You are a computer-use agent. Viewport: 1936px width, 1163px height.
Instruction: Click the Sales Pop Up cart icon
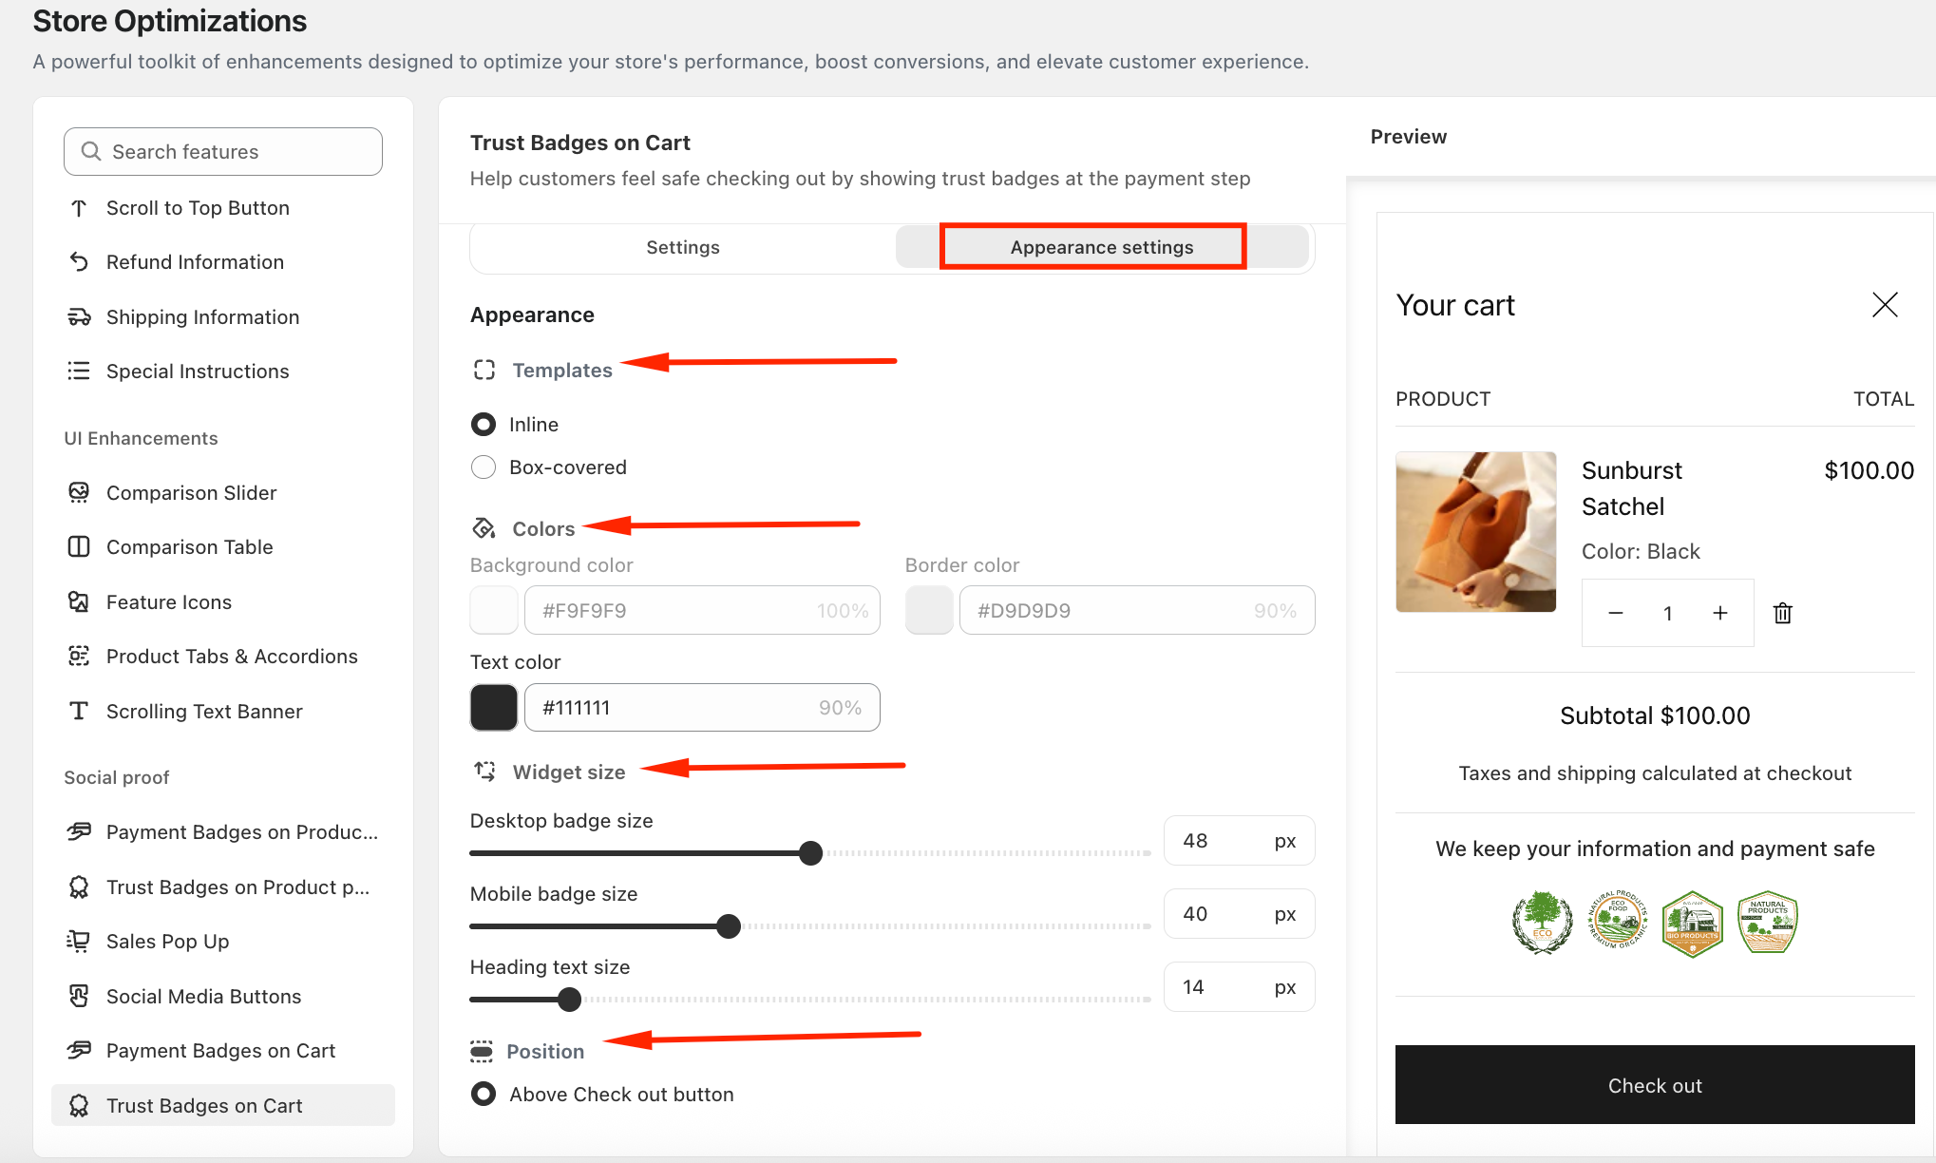[x=79, y=942]
